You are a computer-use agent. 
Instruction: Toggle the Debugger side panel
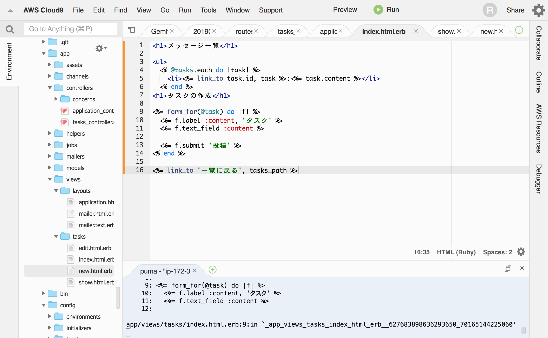click(539, 179)
